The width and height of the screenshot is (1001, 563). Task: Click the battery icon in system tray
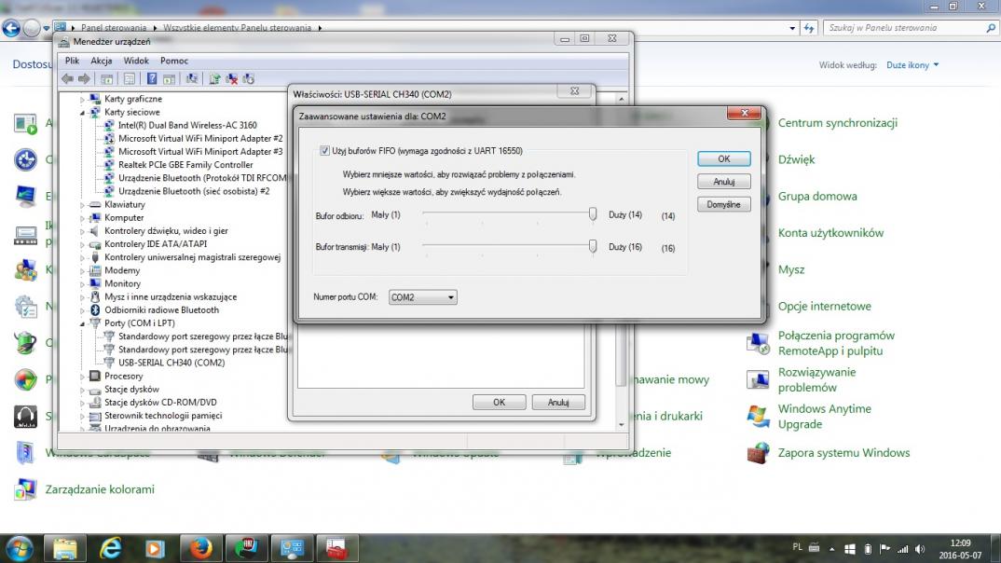click(x=868, y=549)
